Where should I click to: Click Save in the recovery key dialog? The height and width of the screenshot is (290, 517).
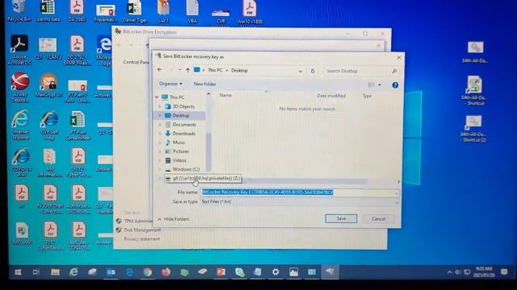(x=341, y=218)
